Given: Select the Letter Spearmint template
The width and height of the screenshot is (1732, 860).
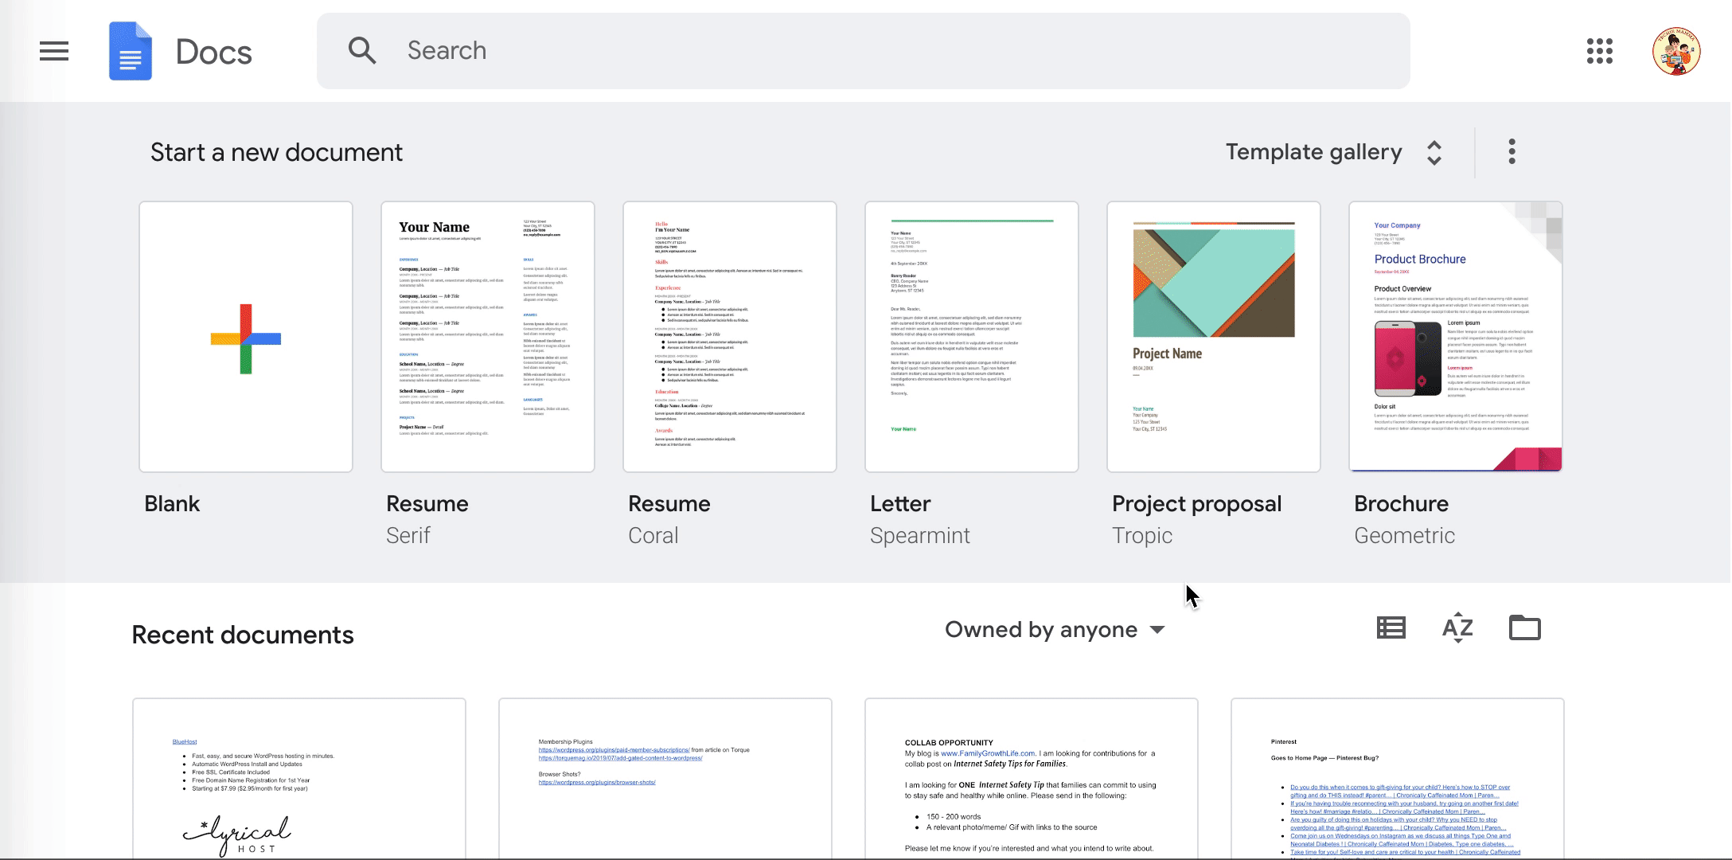Looking at the screenshot, I should point(972,336).
